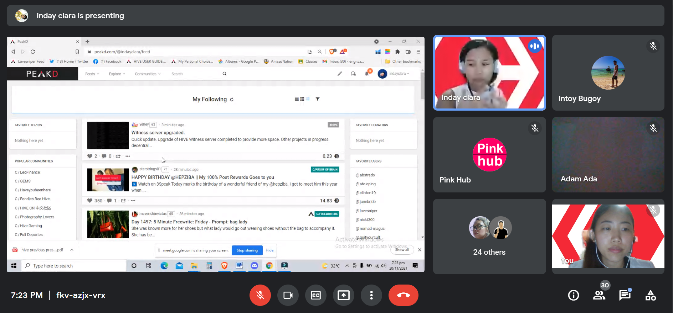Open PeakD notifications bell

point(367,74)
